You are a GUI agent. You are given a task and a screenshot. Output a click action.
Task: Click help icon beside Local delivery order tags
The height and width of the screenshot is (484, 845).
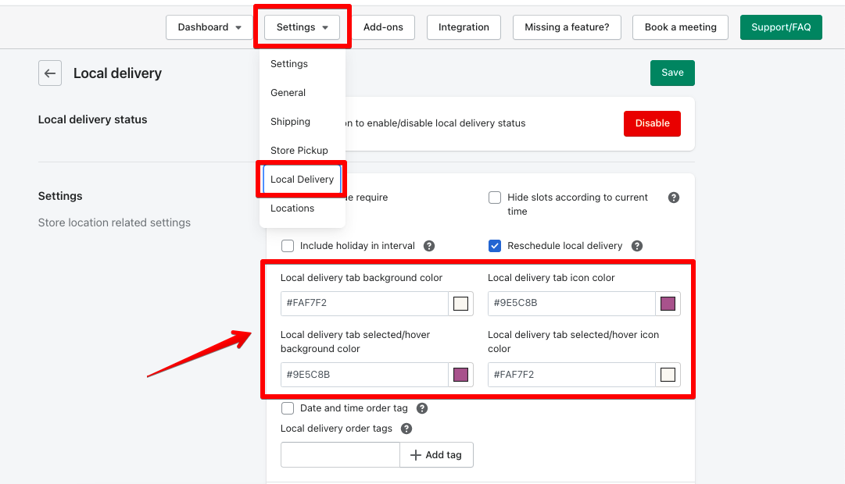[406, 429]
